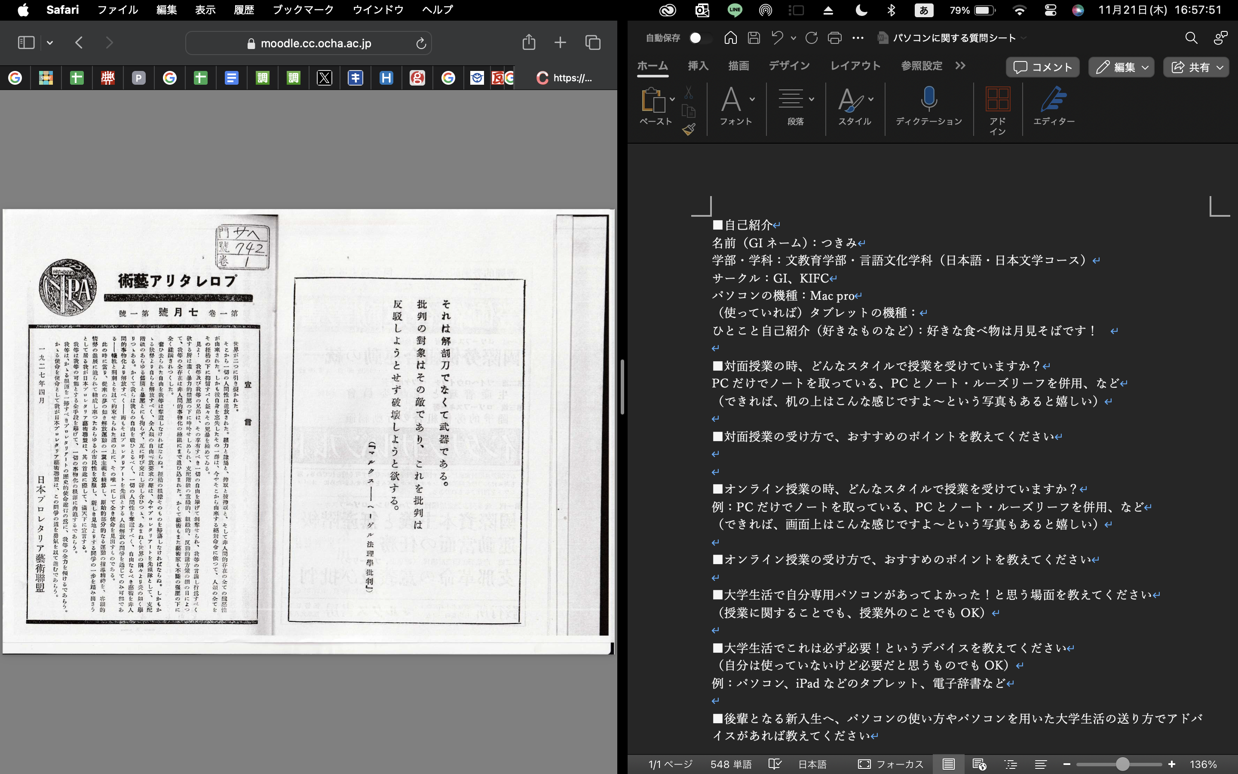Switch to the 描画 ribbon tab

pos(738,66)
